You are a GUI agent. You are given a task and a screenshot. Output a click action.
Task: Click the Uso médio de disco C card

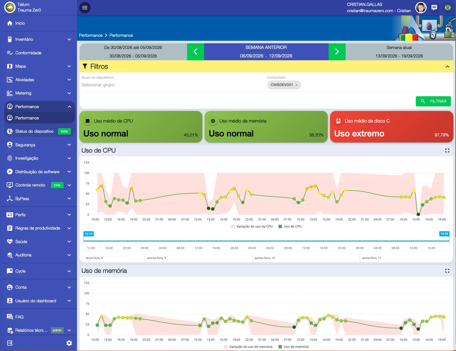pos(391,127)
